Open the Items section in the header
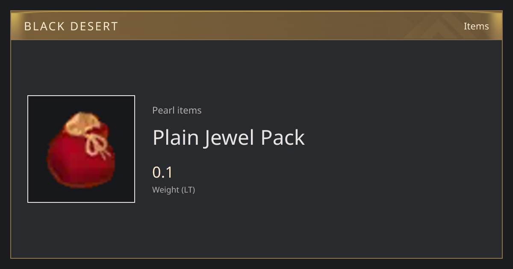 click(476, 26)
